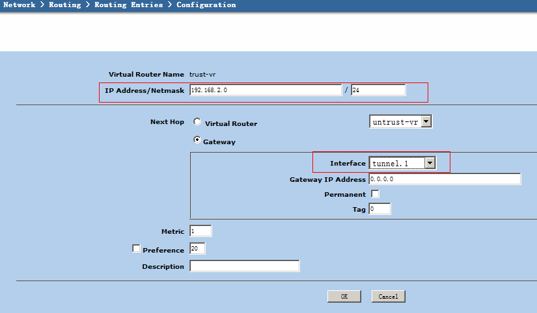Tick the Preference checkbox
This screenshot has width=537, height=313.
pyautogui.click(x=136, y=249)
